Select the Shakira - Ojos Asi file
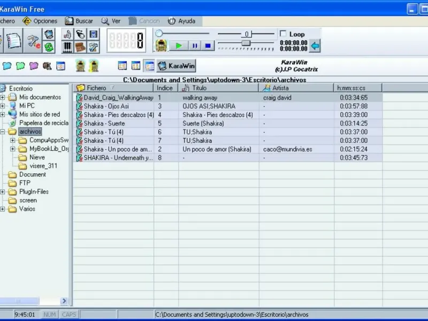This screenshot has width=428, height=321. pyautogui.click(x=106, y=106)
